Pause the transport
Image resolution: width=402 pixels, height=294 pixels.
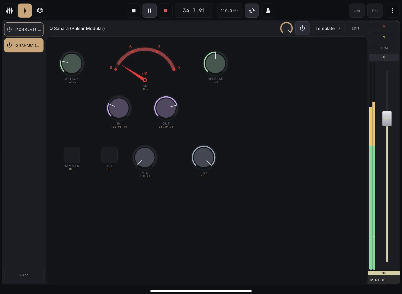coord(149,11)
